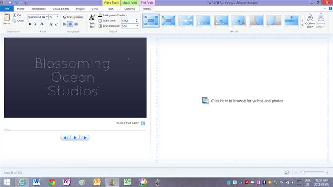Viewport: 333px width, 187px height.
Task: Open the Visual Effects tab
Action: 61,8
